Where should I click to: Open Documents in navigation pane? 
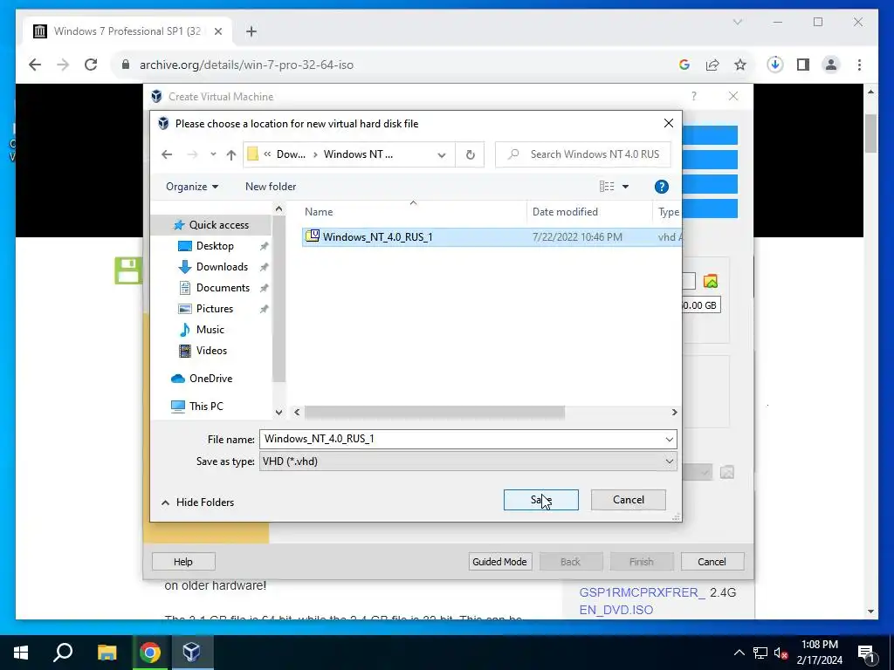point(223,288)
